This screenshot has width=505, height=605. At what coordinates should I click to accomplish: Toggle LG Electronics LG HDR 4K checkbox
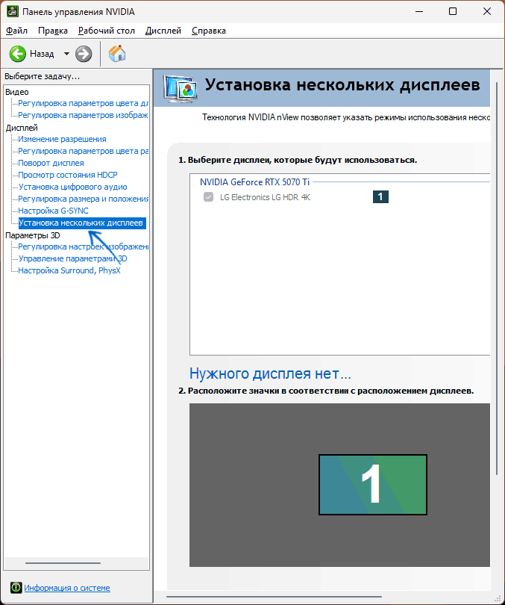coord(208,197)
